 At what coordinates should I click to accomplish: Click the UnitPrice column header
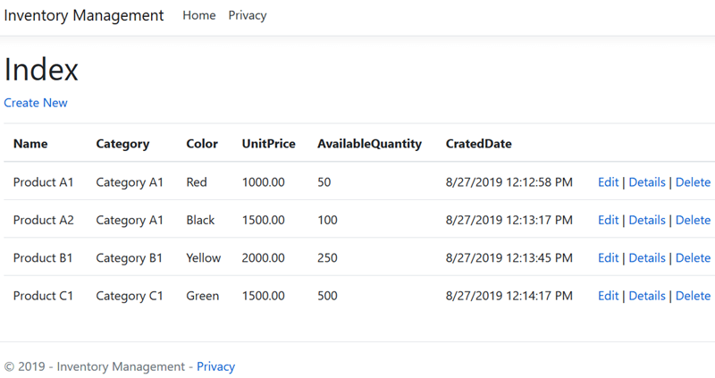point(268,144)
